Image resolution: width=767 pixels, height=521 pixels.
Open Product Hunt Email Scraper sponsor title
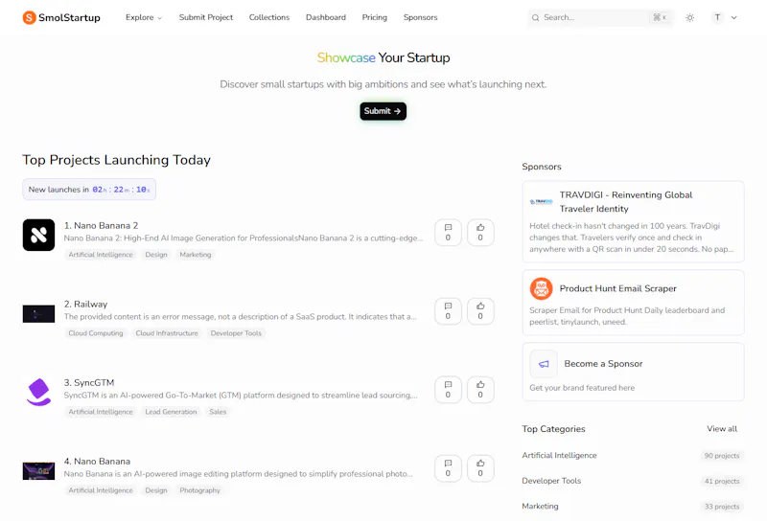[x=617, y=289]
